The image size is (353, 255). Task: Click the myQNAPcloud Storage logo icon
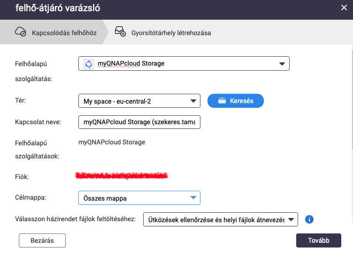88,64
